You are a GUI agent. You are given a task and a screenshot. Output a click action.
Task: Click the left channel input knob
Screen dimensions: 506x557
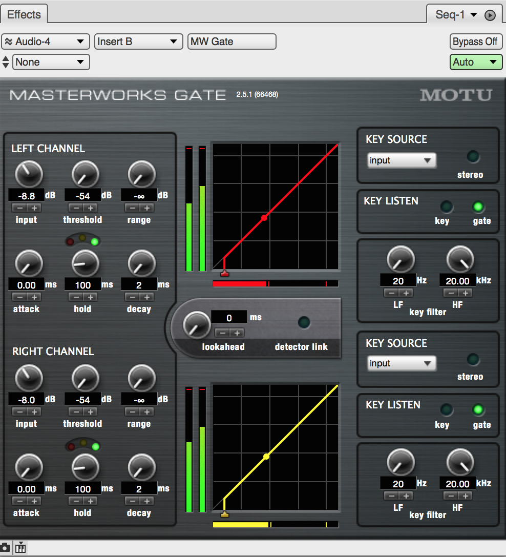(29, 174)
